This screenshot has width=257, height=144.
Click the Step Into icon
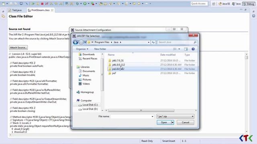tap(51, 4)
